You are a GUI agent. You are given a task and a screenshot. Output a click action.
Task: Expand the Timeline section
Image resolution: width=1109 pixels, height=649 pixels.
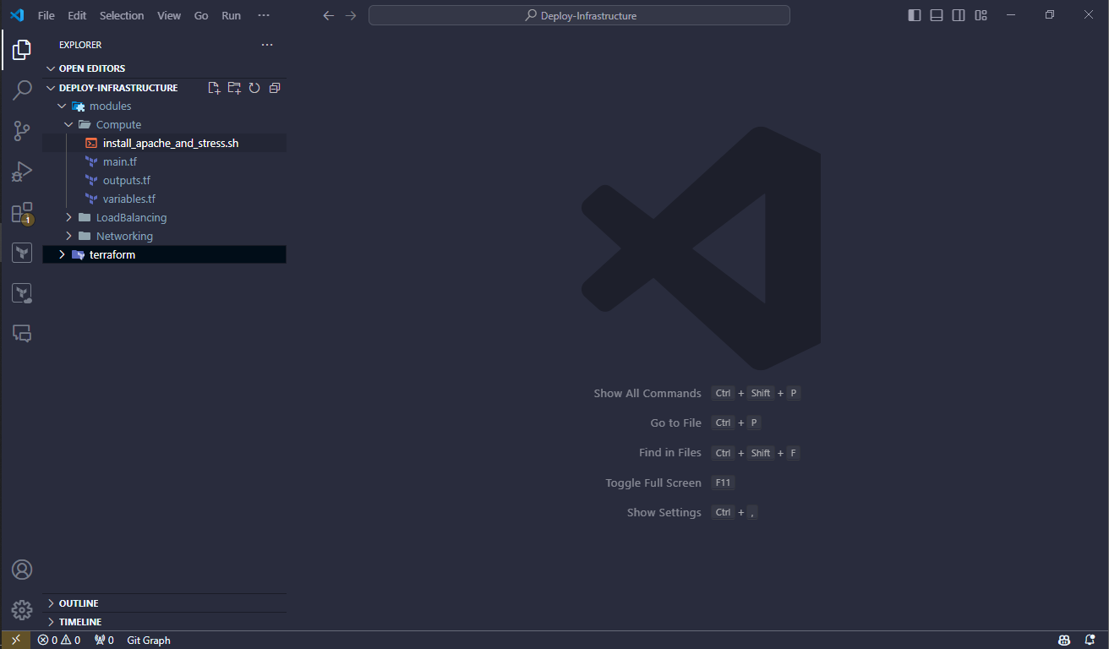[x=165, y=622]
